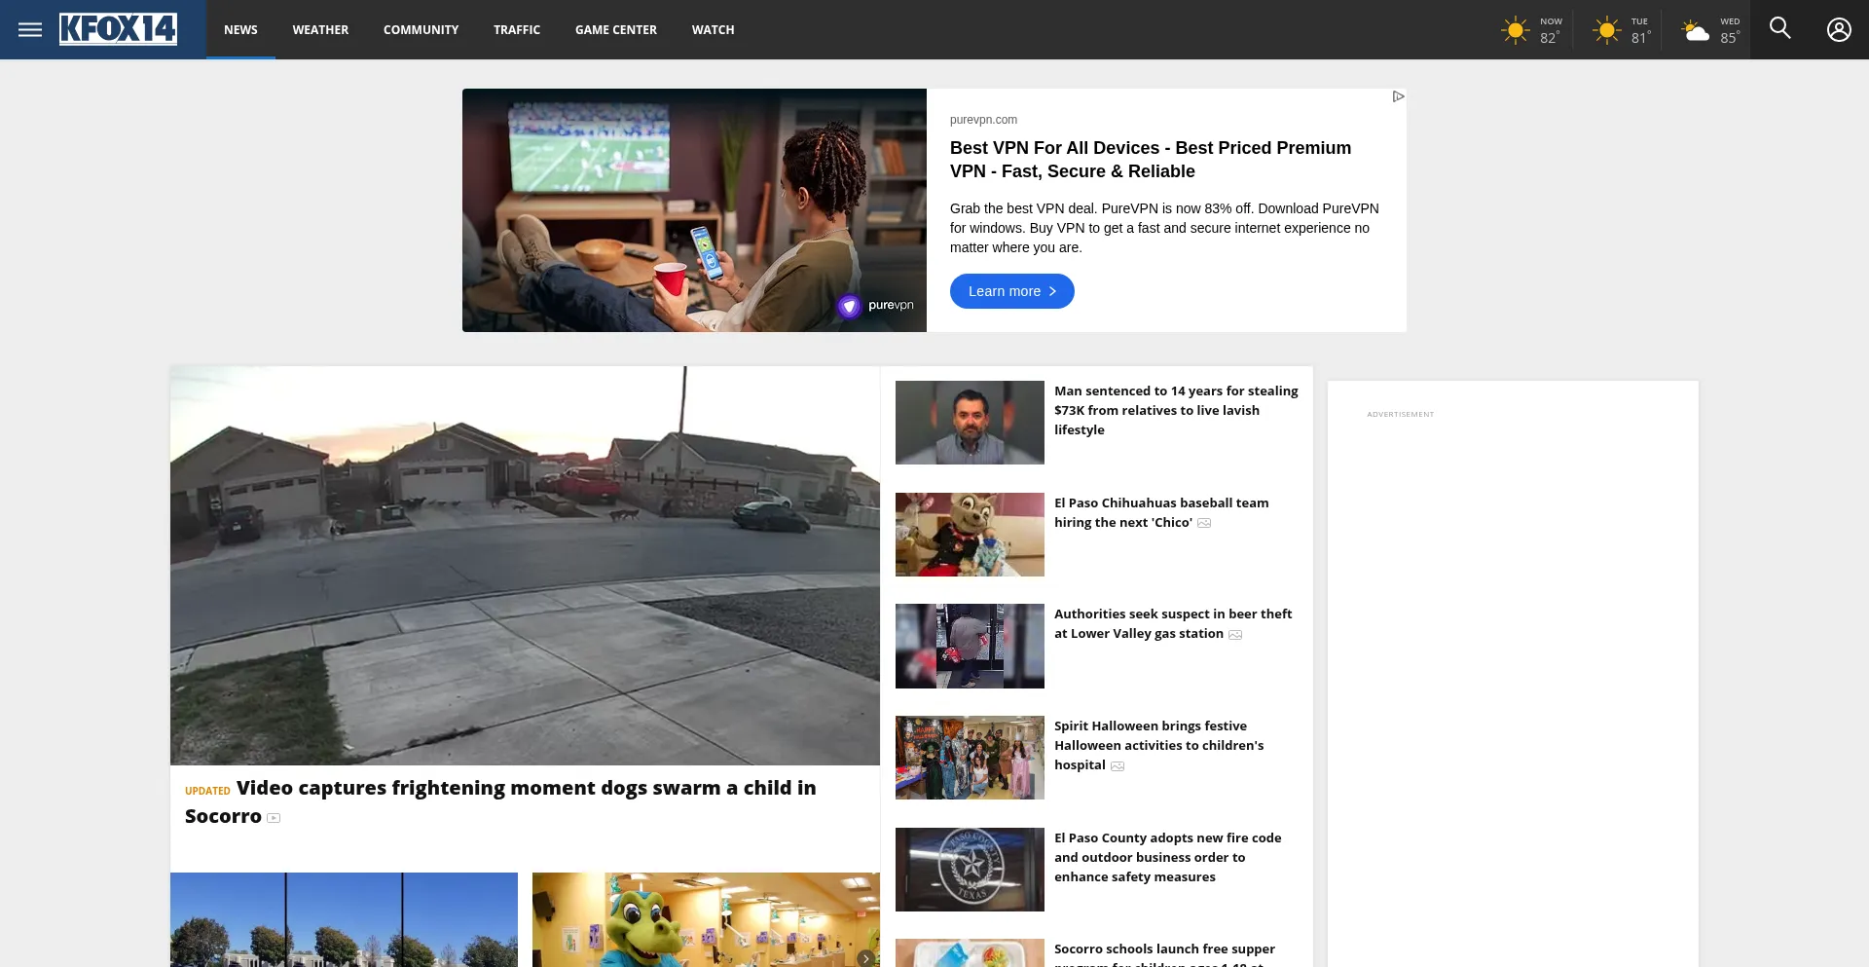Expand the GAME CENTER menu
The image size is (1869, 967).
(615, 30)
